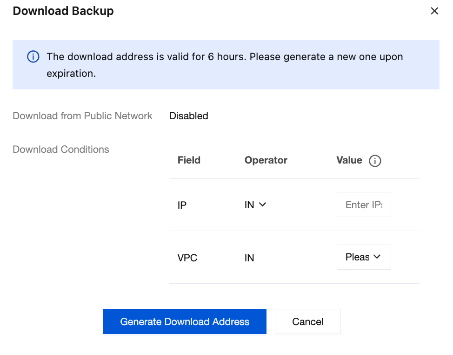
Task: Open the IN operator dropdown for IP
Action: (255, 205)
